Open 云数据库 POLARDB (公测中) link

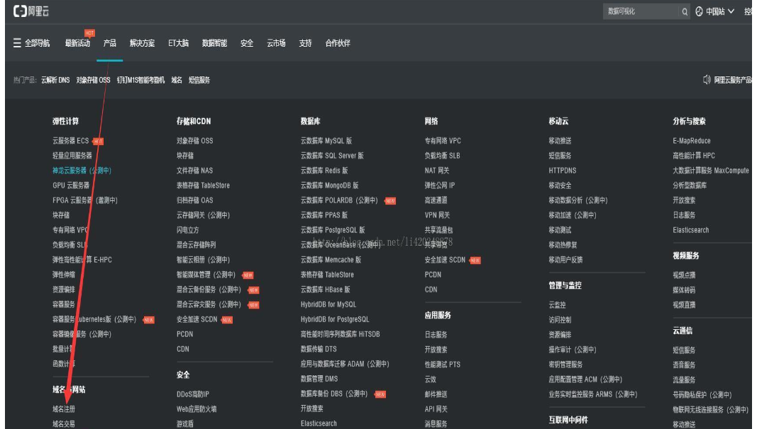(339, 200)
